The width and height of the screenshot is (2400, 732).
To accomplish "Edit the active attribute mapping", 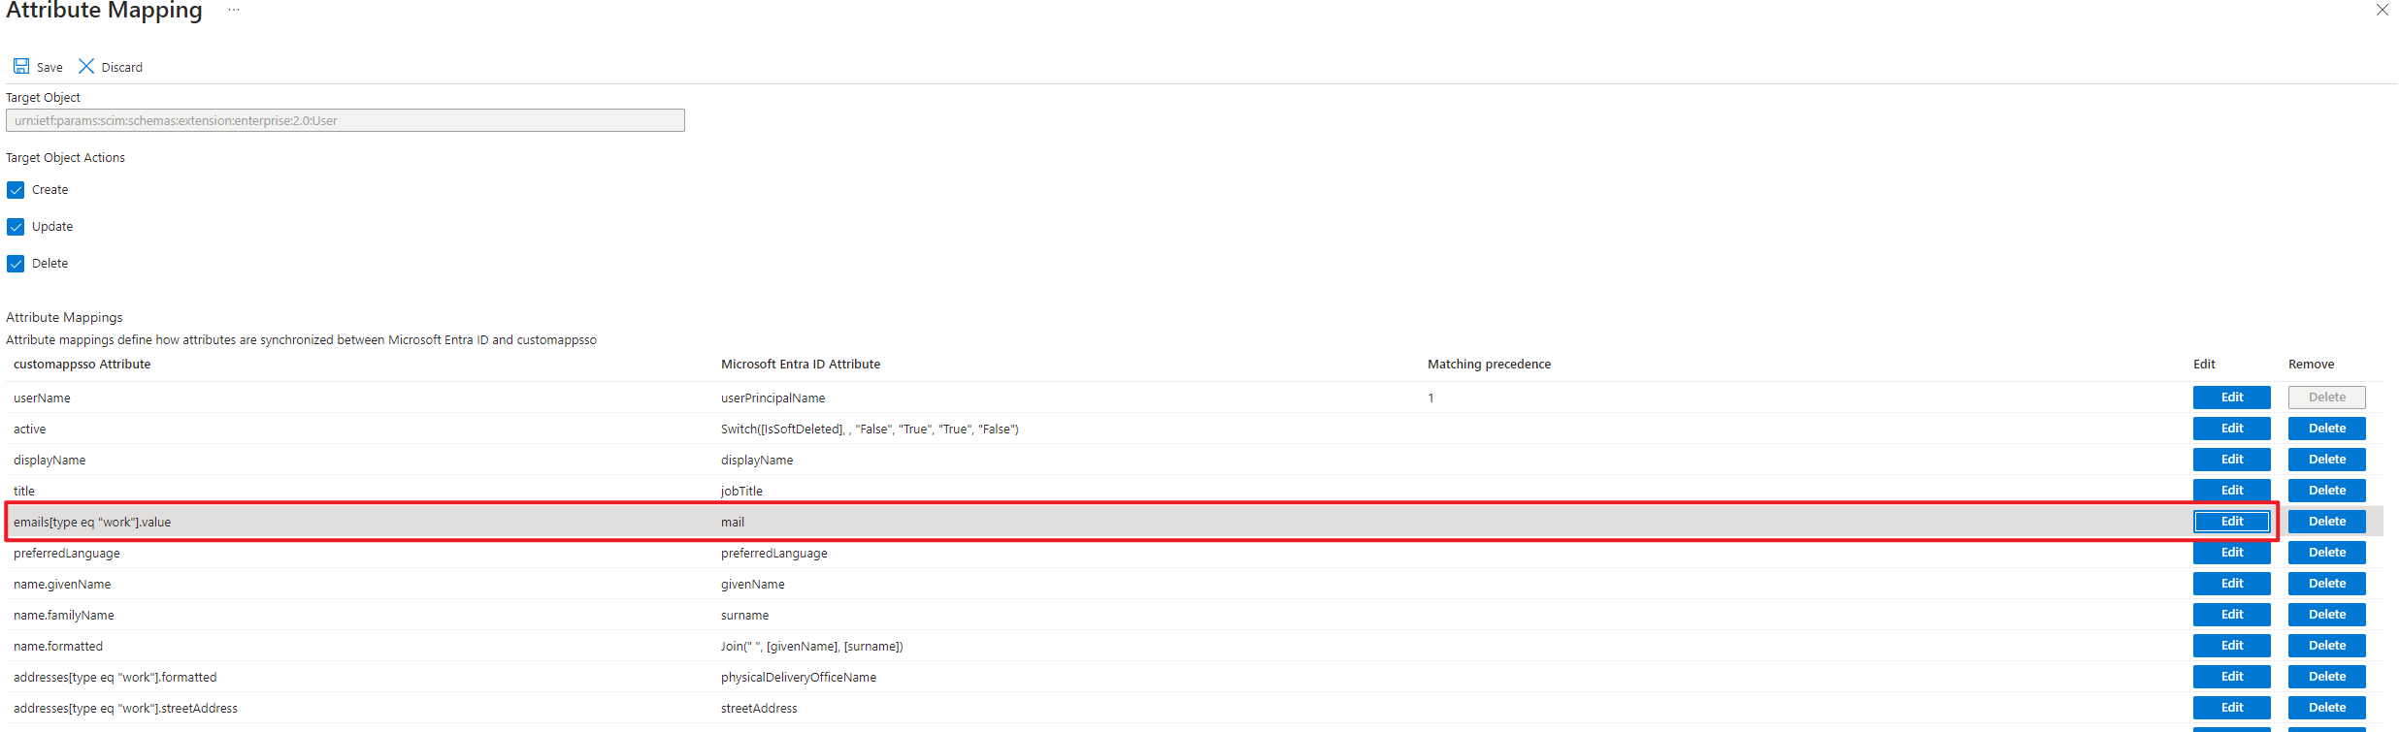I will (x=2232, y=429).
